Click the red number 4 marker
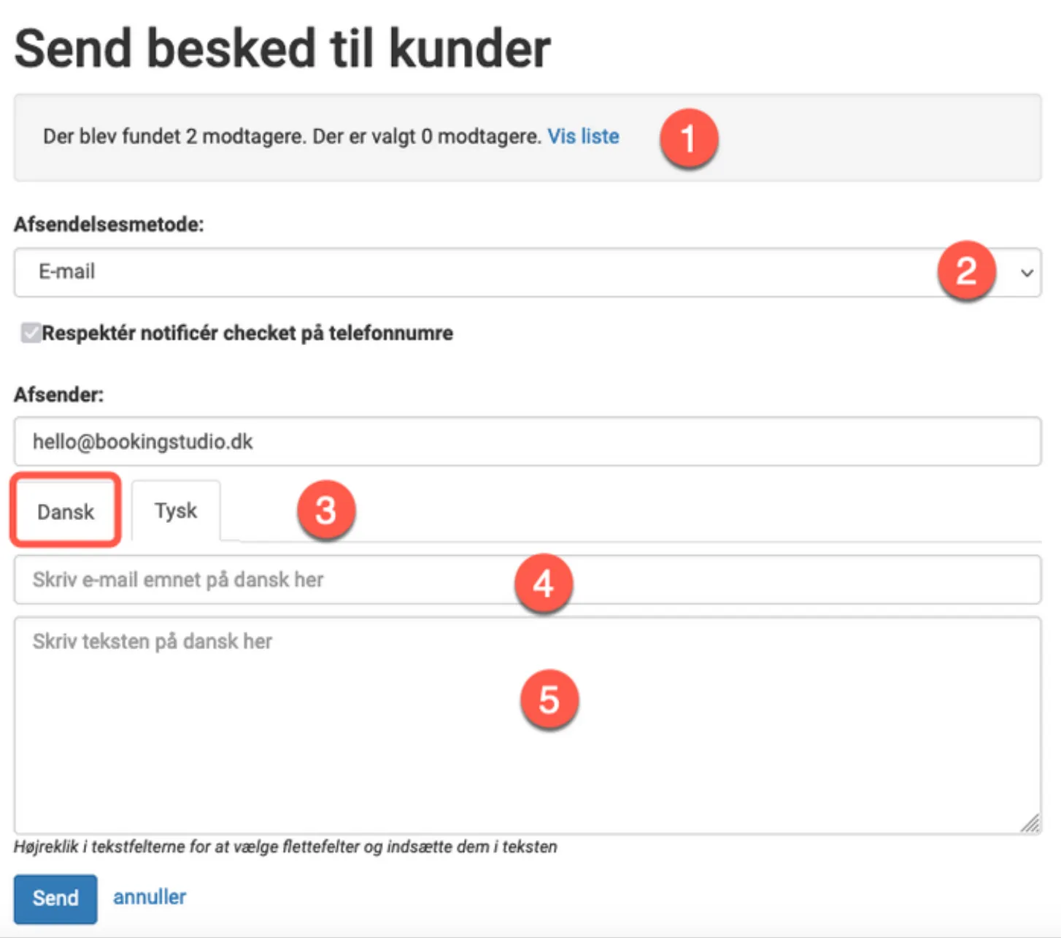This screenshot has height=938, width=1061. click(x=543, y=584)
